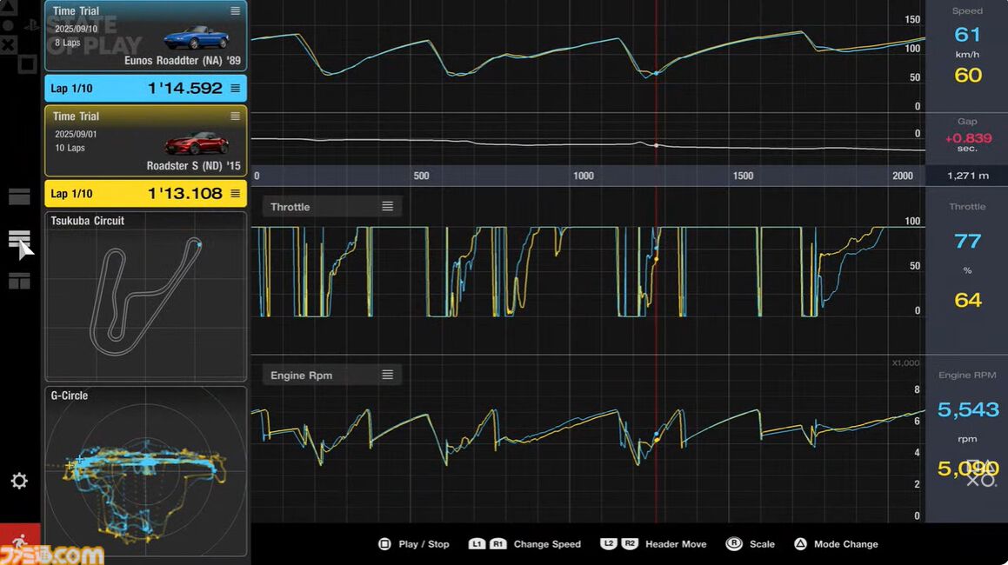
Task: Click the blue engine RPM value 5,543
Action: pyautogui.click(x=968, y=409)
